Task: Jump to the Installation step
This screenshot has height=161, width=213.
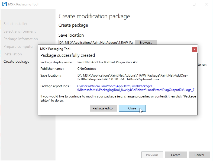Action: click(13, 54)
